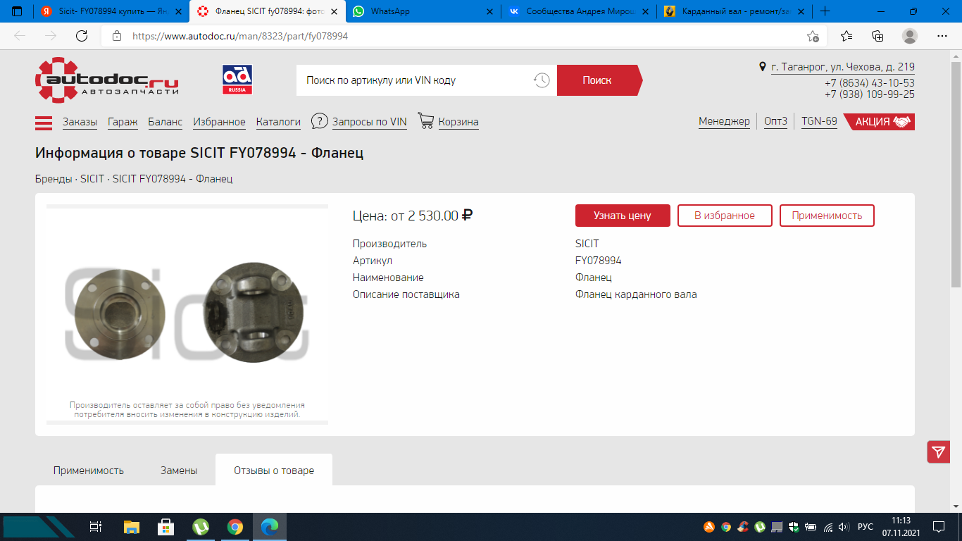
Task: Open the Замены tab
Action: tap(179, 471)
